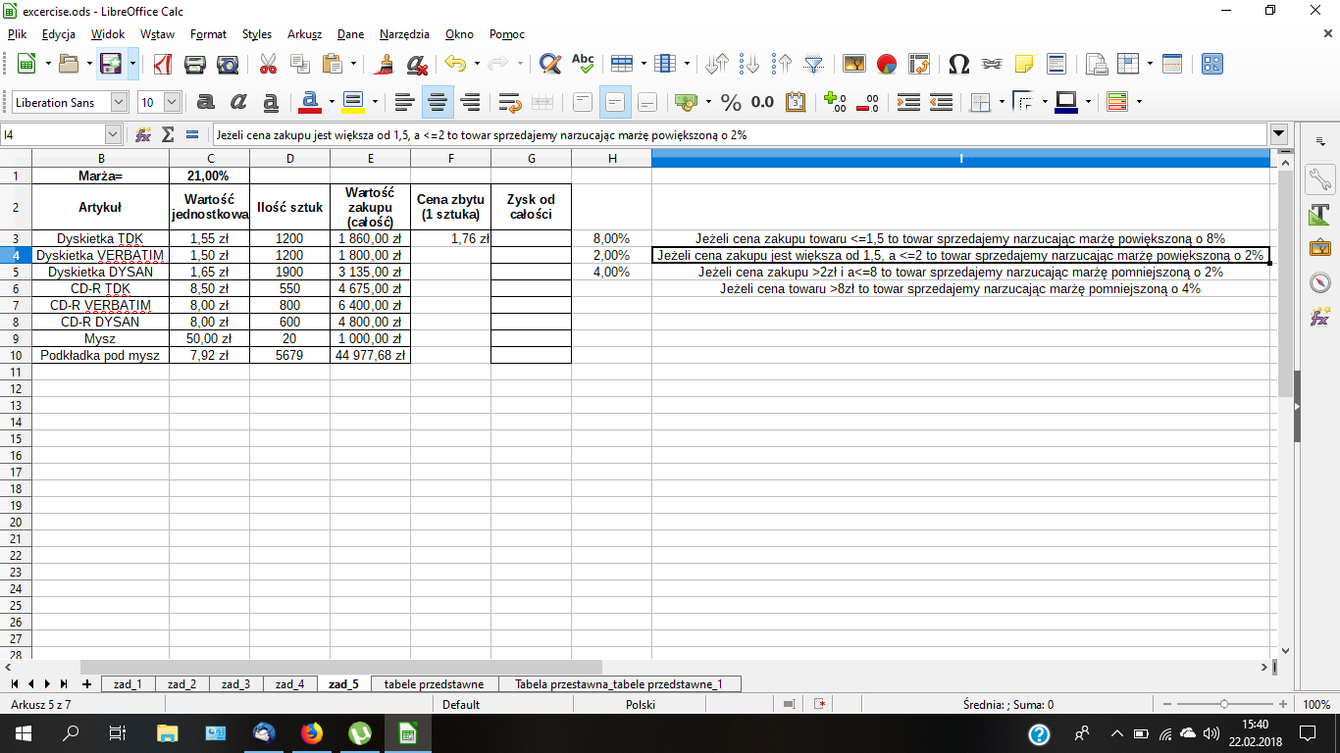
Task: Open the Paste options dropdown arrow
Action: (x=353, y=65)
